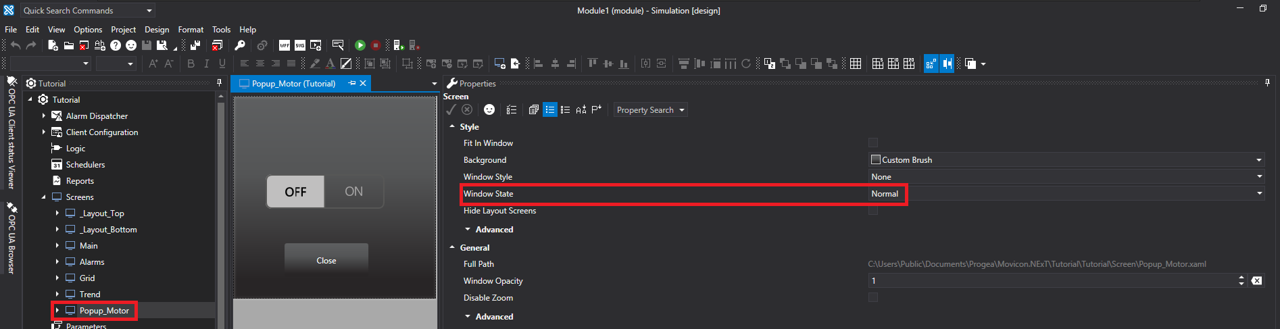The image size is (1280, 329).
Task: Click the show grid icon
Action: (x=856, y=64)
